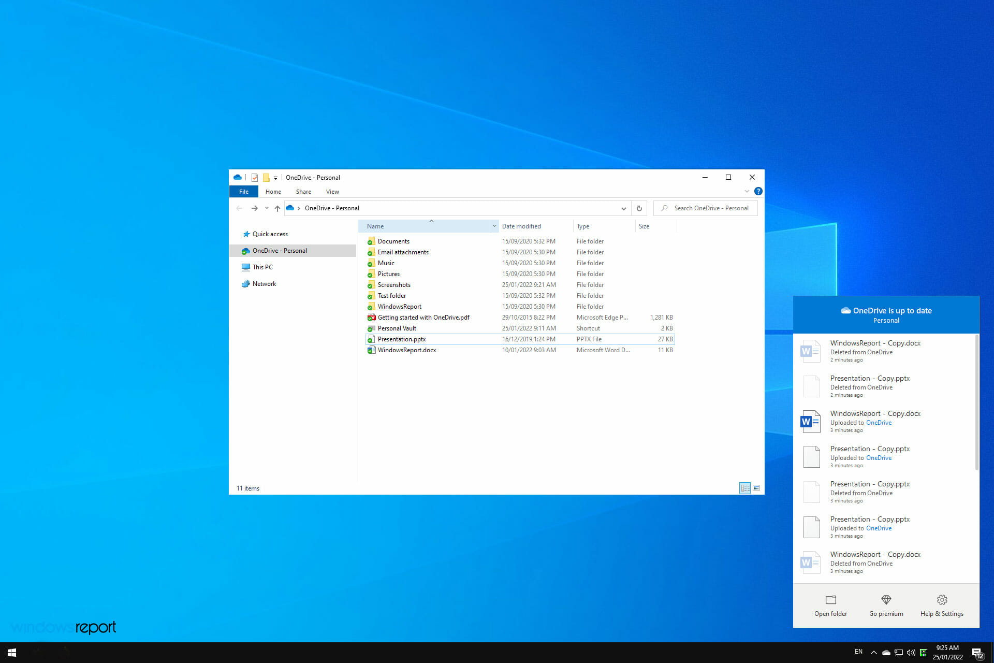
Task: Expand the OneDrive Personal tree item
Action: pos(235,250)
